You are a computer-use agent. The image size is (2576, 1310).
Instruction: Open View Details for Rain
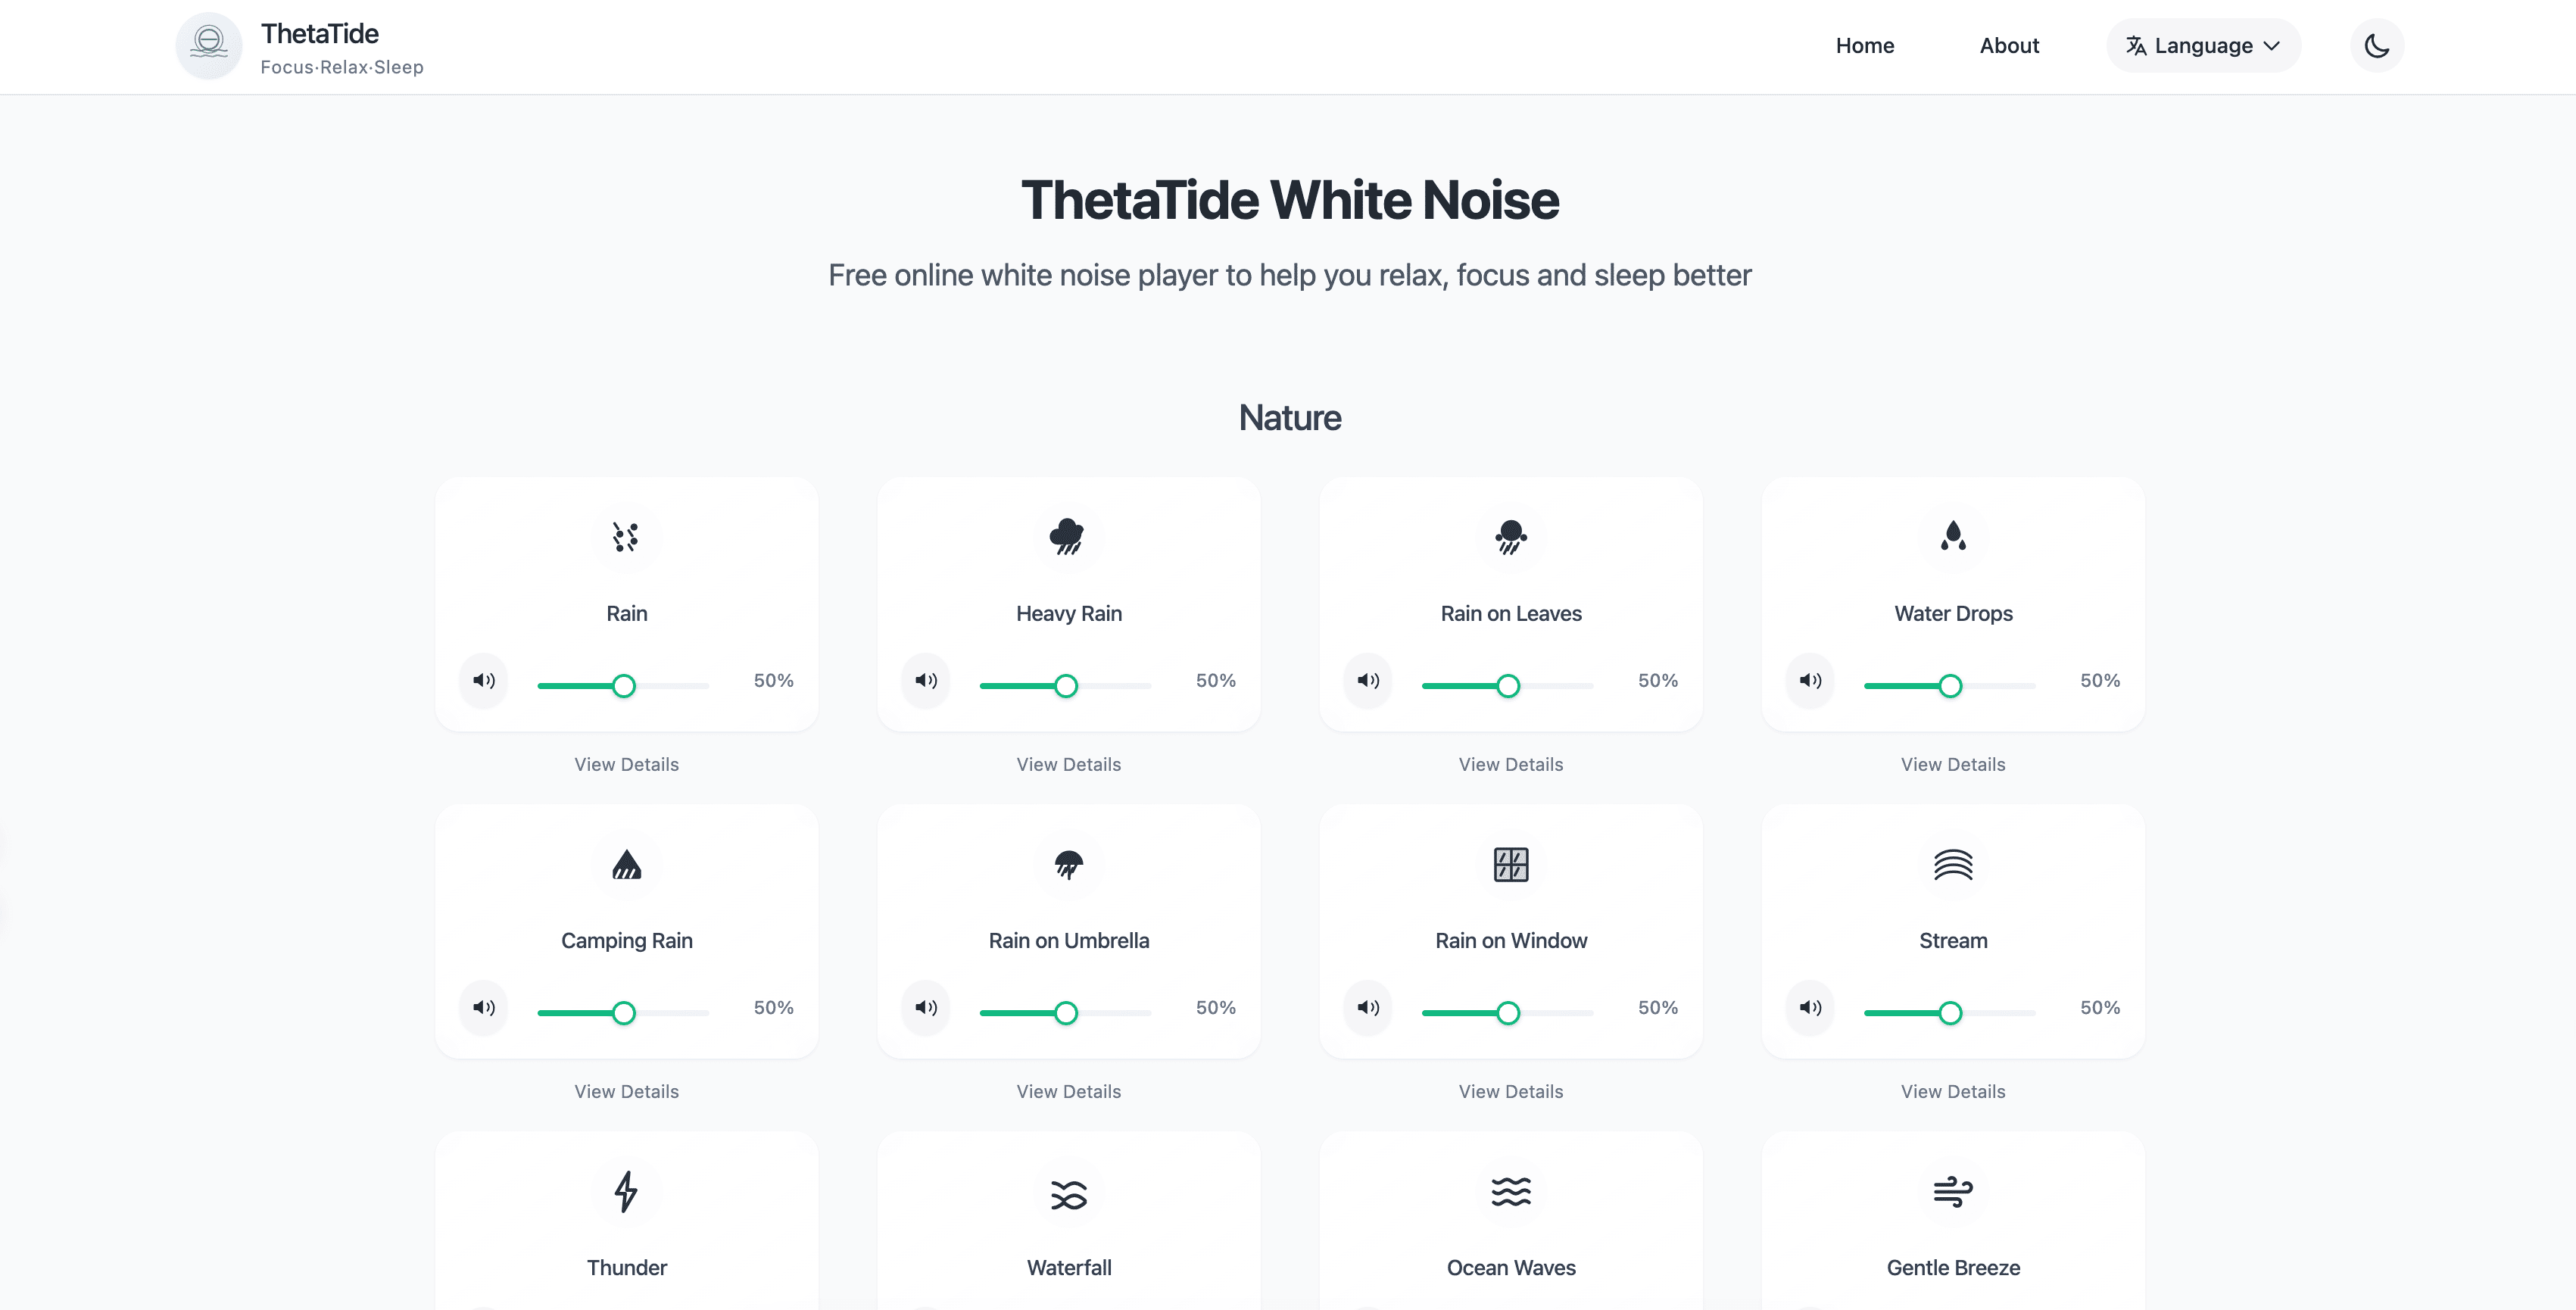626,764
